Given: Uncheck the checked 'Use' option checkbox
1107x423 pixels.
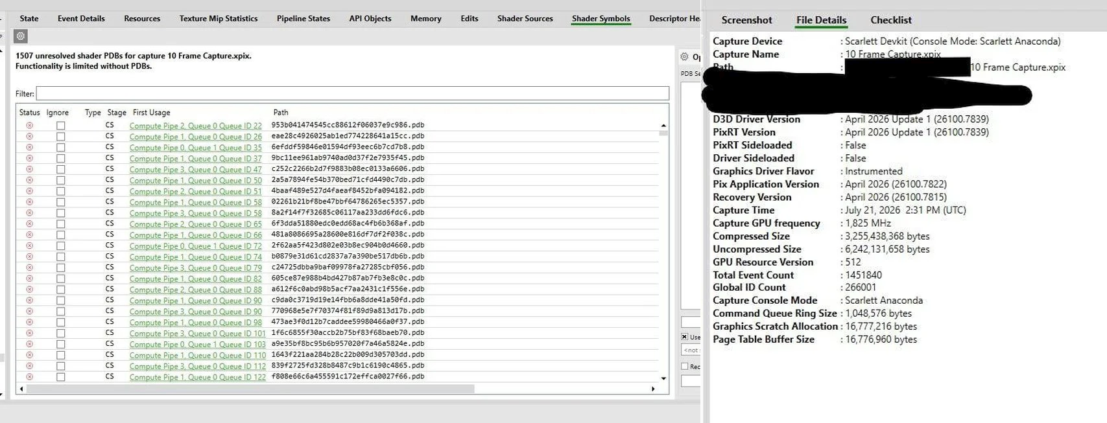Looking at the screenshot, I should pyautogui.click(x=684, y=337).
